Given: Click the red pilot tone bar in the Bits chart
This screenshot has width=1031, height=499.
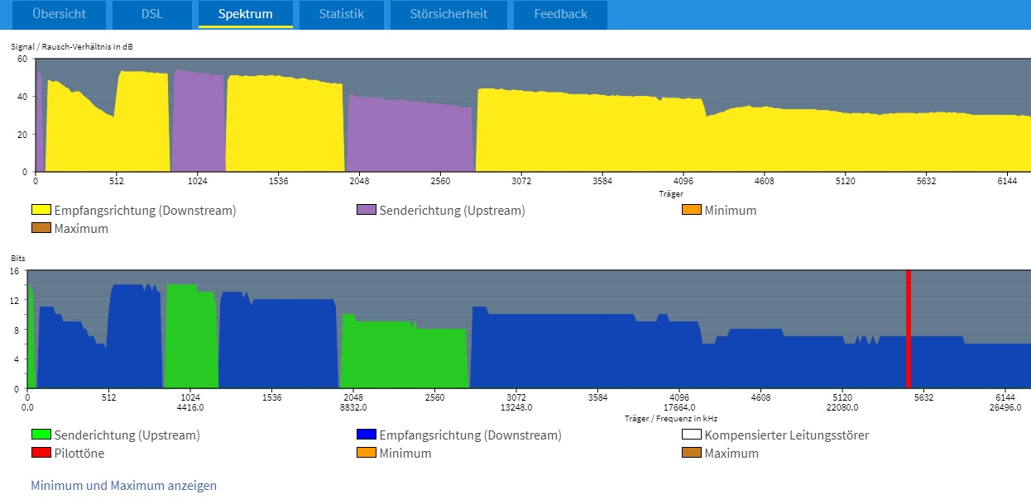Looking at the screenshot, I should point(908,329).
